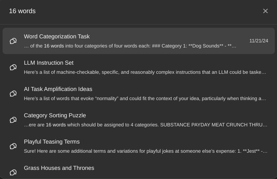Click chat bubble icon for Category Sorting Puzzle

tap(13, 120)
